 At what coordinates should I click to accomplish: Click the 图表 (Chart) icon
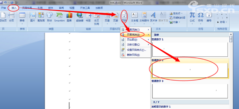pos(69,17)
